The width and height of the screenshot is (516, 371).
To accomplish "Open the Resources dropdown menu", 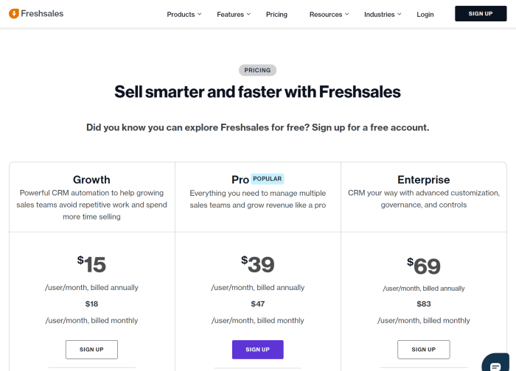I will (x=329, y=14).
